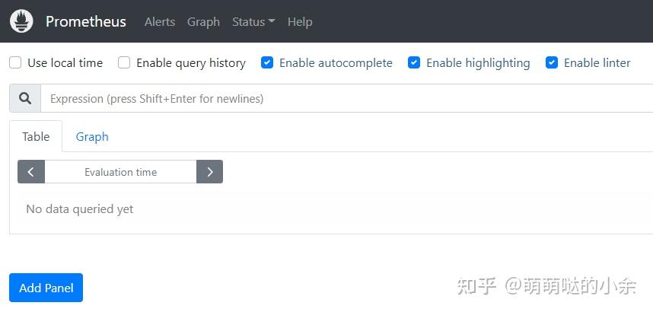Turn off Enable highlighting checkbox

[x=414, y=63]
